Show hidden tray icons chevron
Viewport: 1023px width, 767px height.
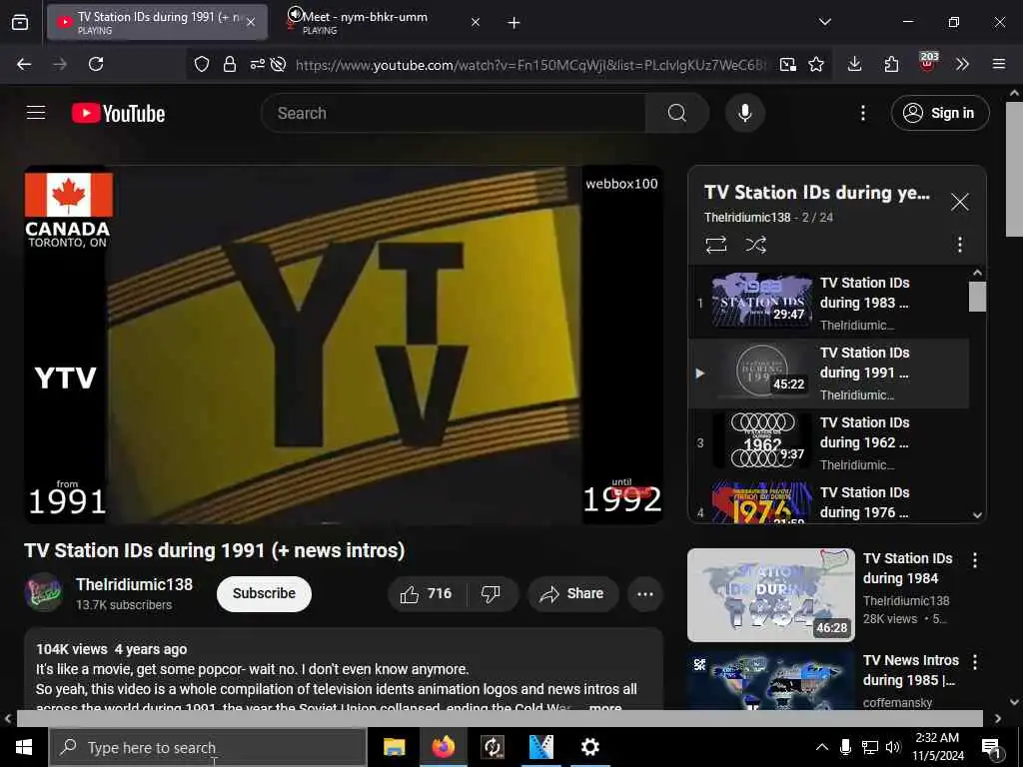point(822,747)
